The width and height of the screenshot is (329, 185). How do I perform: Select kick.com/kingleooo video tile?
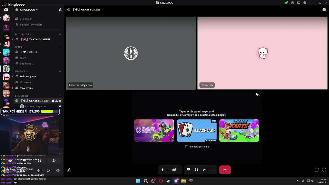131,53
